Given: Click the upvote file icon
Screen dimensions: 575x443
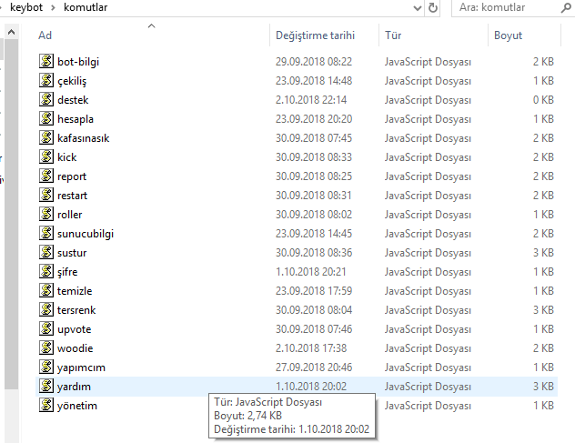Looking at the screenshot, I should point(46,328).
